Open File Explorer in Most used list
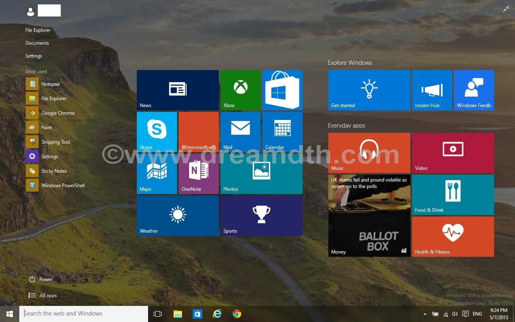 point(46,99)
